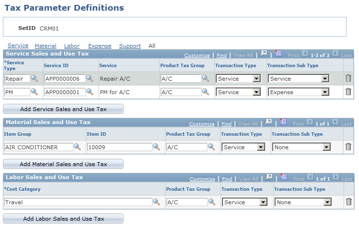Download Labor Sales grid to spreadsheet
This screenshot has width=359, height=226.
(x=284, y=177)
